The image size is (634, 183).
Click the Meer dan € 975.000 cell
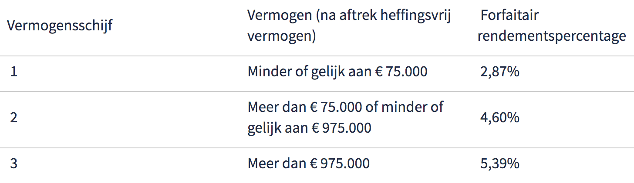coord(309,163)
